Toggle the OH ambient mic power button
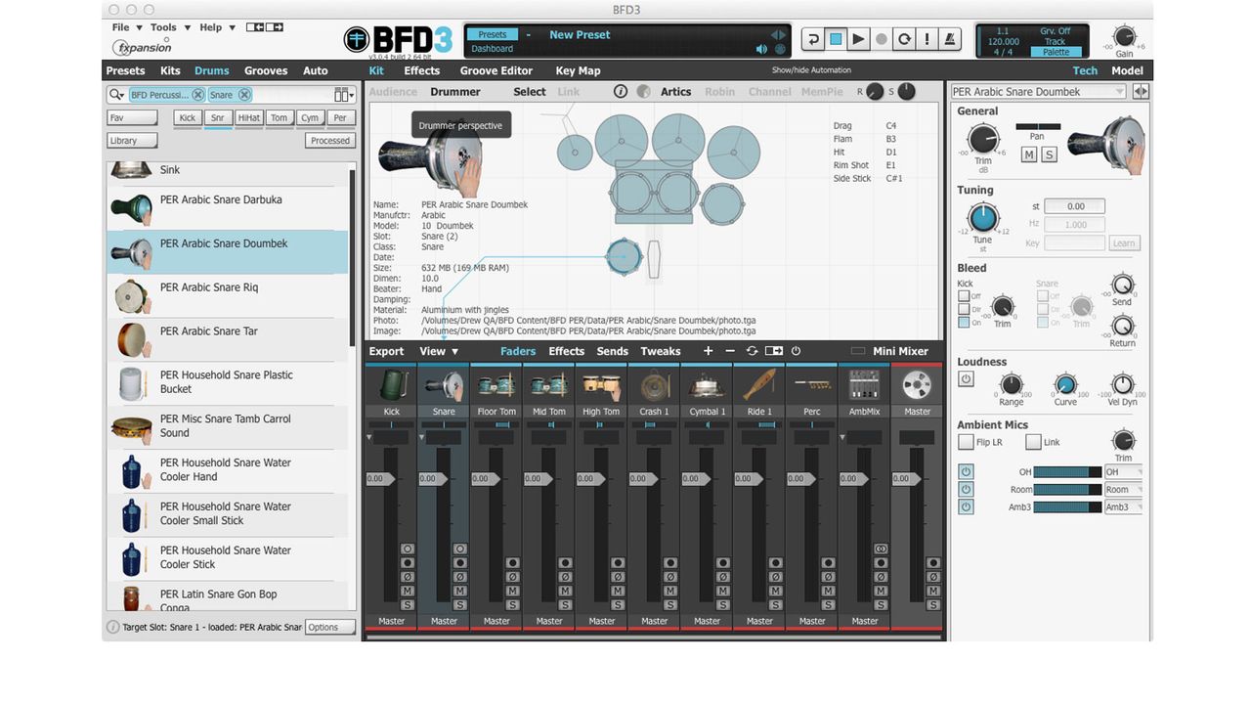This screenshot has height=704, width=1251. (x=966, y=472)
